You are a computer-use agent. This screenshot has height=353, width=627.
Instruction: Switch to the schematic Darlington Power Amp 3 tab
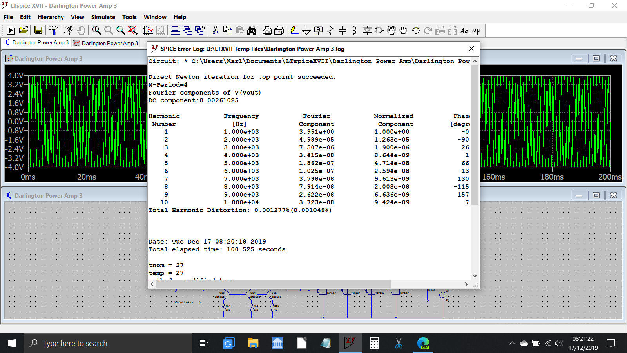coord(36,42)
